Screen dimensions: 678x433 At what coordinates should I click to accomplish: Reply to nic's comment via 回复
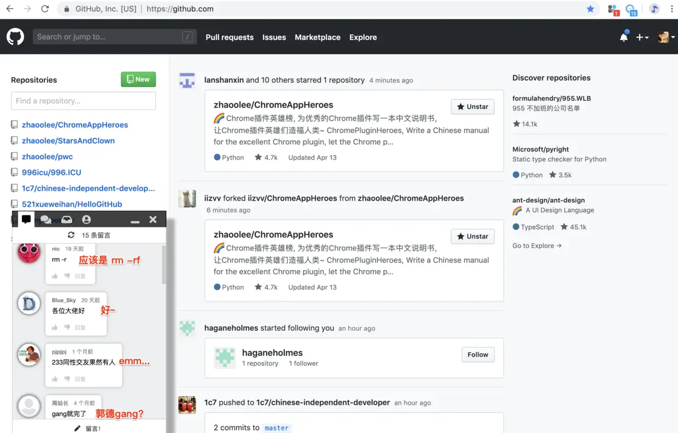click(x=80, y=276)
